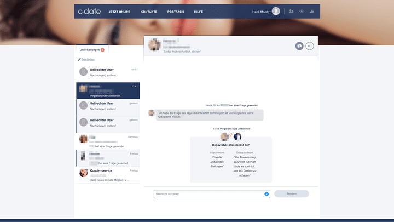Open the contact proposals people icon

[291, 11]
